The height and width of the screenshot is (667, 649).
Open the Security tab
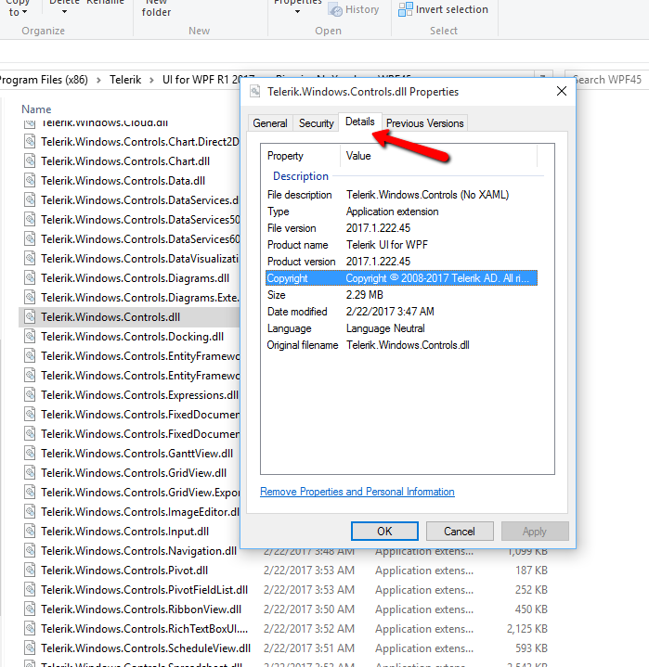(x=316, y=123)
